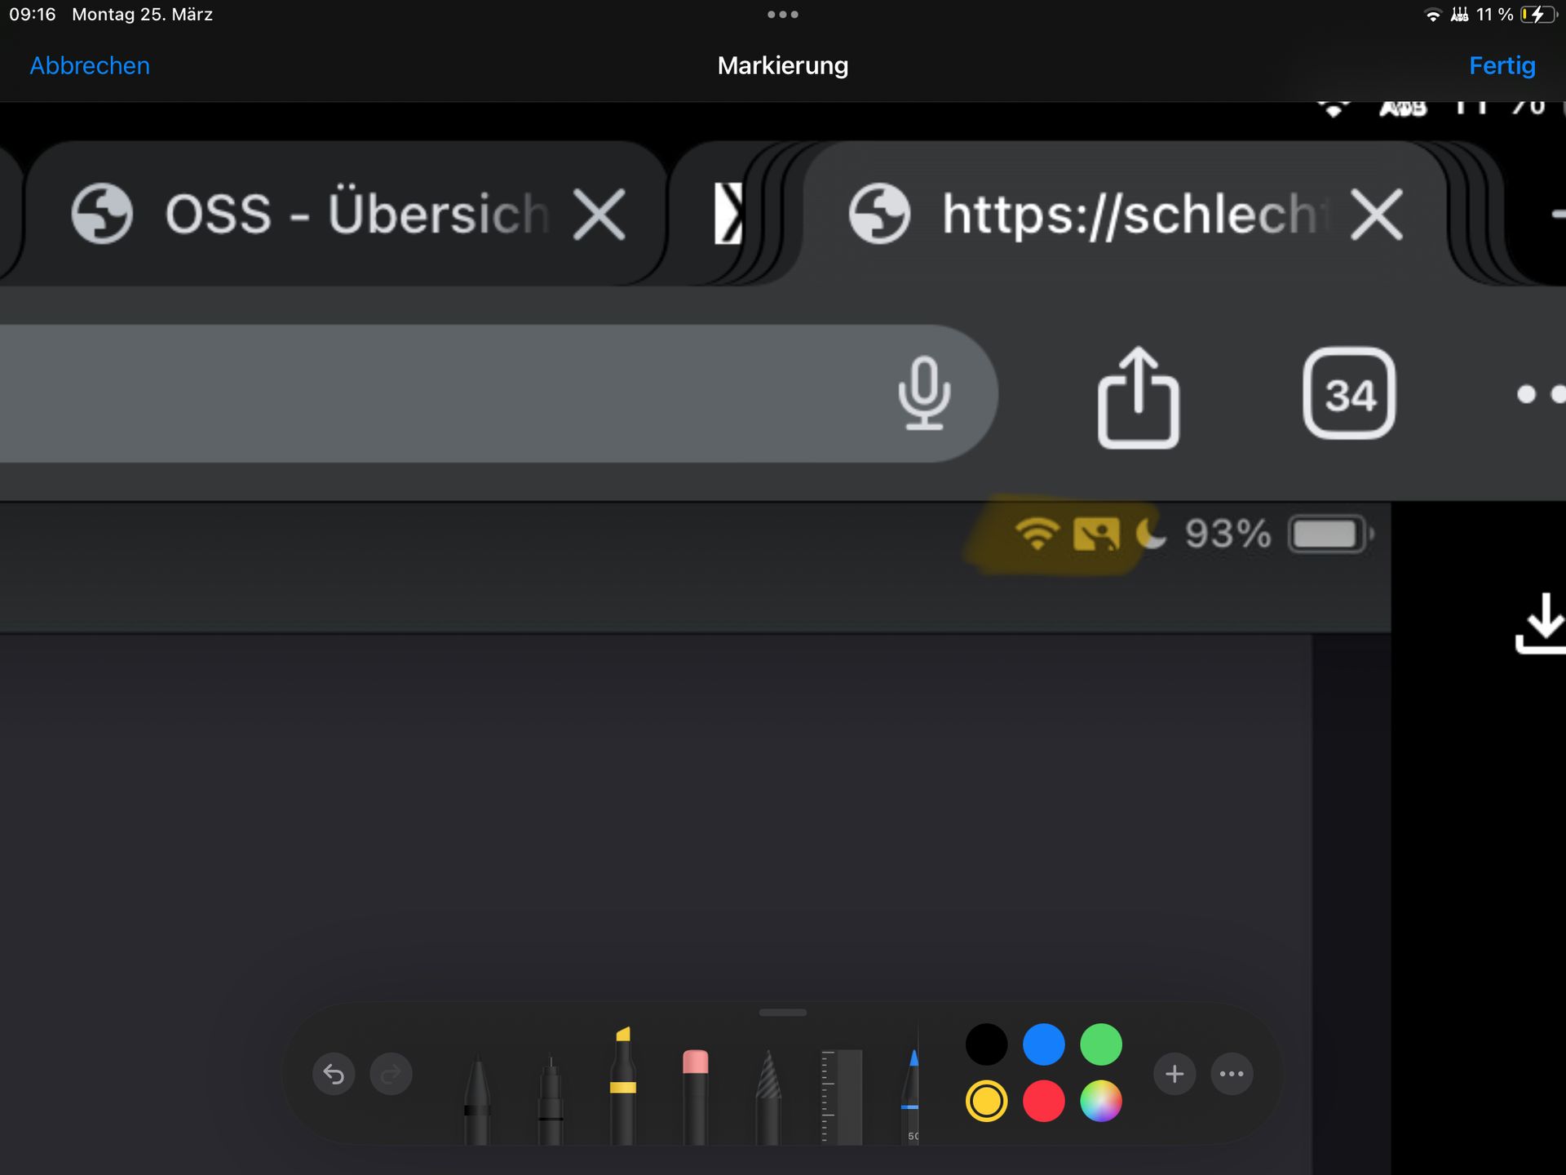Image resolution: width=1566 pixels, height=1175 pixels.
Task: Tap the toolbar drag handle
Action: 782,1013
